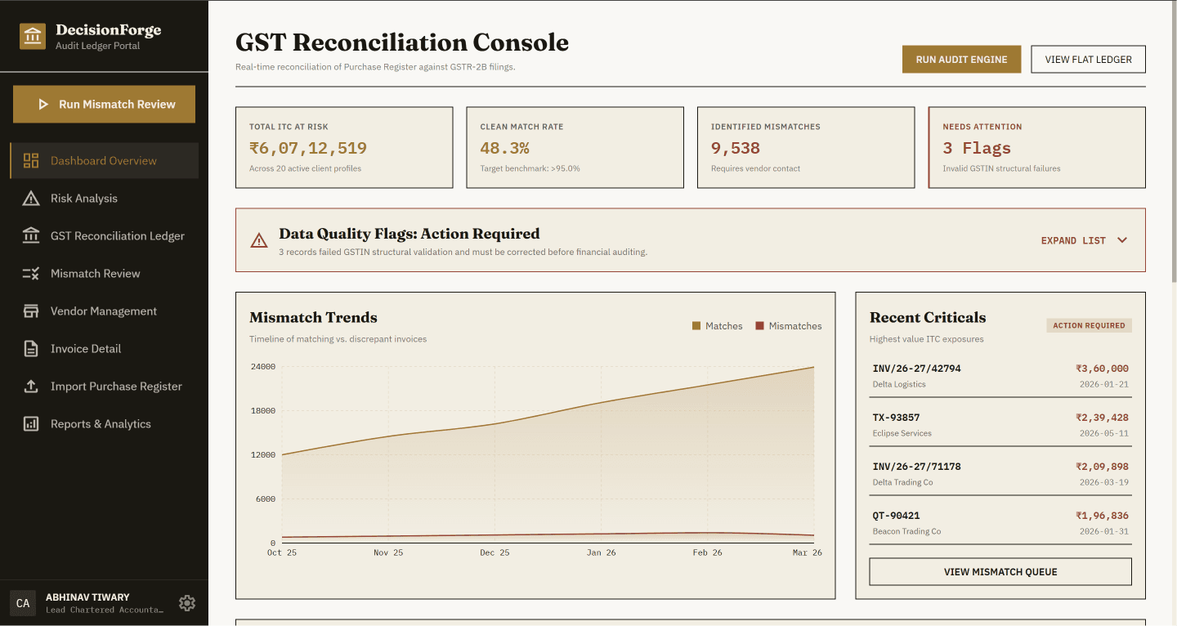Screen dimensions: 1177x626
Task: Select the QT-90421 Beacon Trading entry
Action: (x=1000, y=523)
